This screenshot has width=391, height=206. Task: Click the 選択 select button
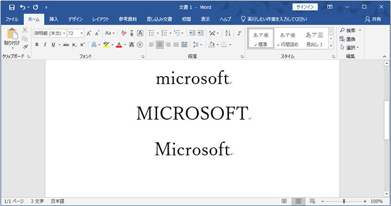pos(349,47)
